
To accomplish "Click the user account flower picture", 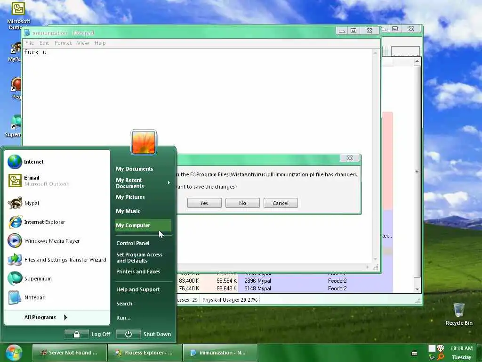I will click(144, 142).
